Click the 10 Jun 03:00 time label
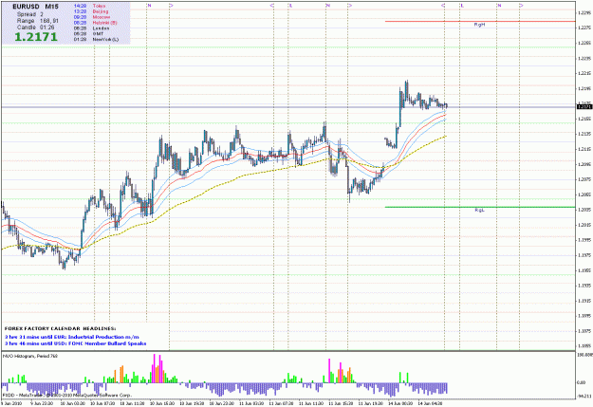Viewport: 593px width, 407px height. tap(72, 403)
